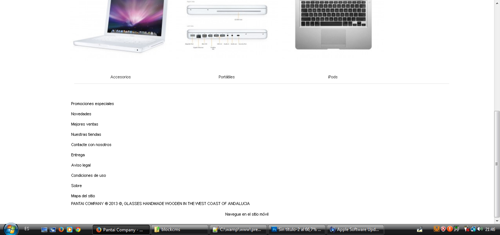Switch to the blockcms taskbar window
This screenshot has height=235, width=500.
point(180,230)
